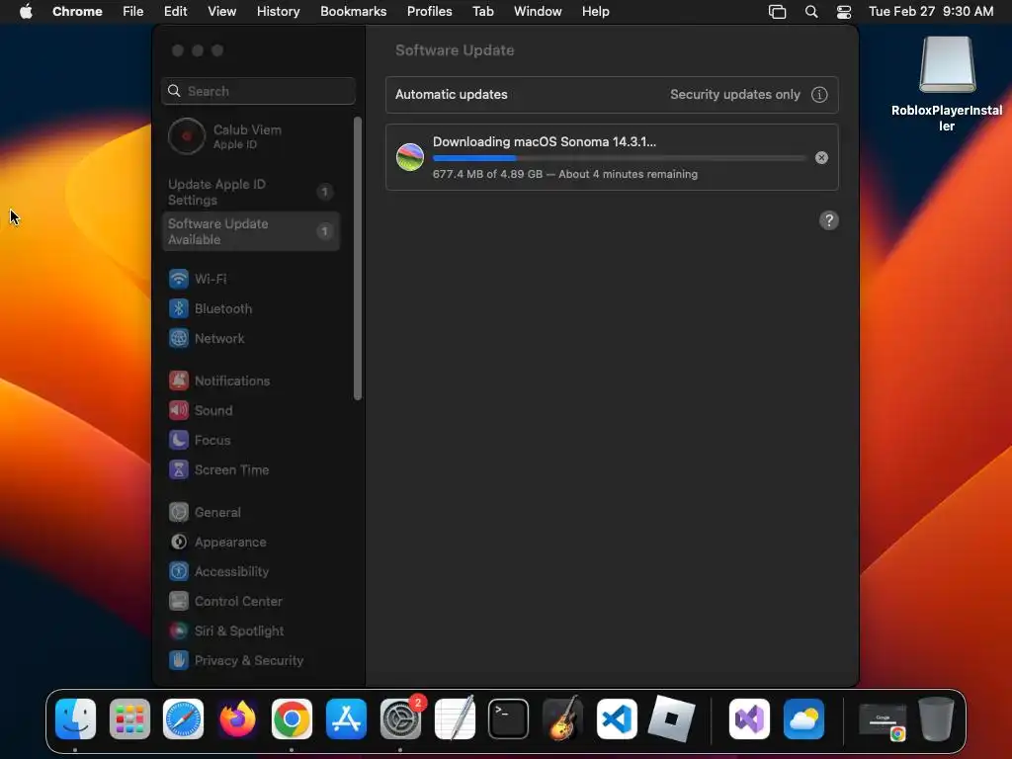Click Stage Manager icon in menu bar

tap(777, 12)
